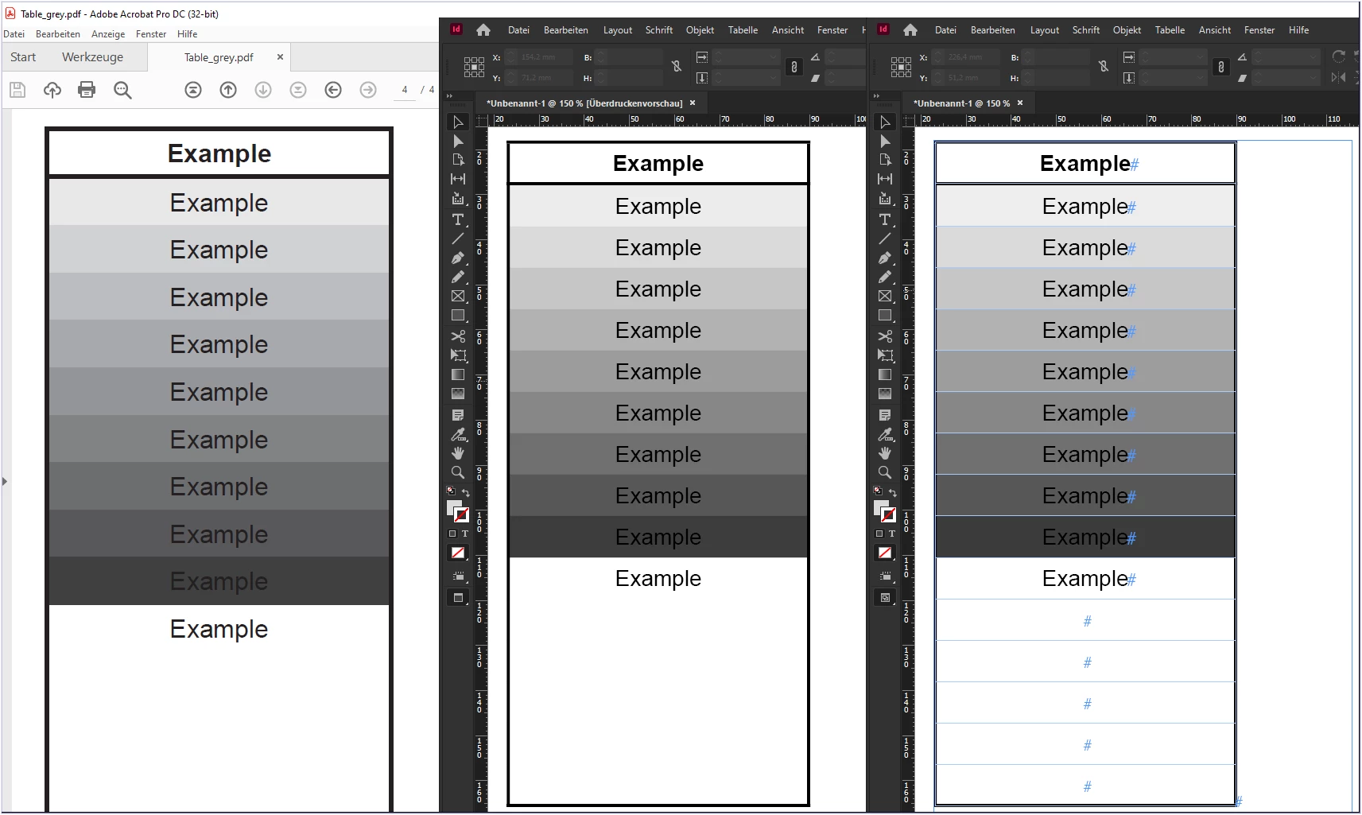The height and width of the screenshot is (815, 1362).
Task: Select the Hand tool in left InDesign toolbar
Action: click(458, 452)
